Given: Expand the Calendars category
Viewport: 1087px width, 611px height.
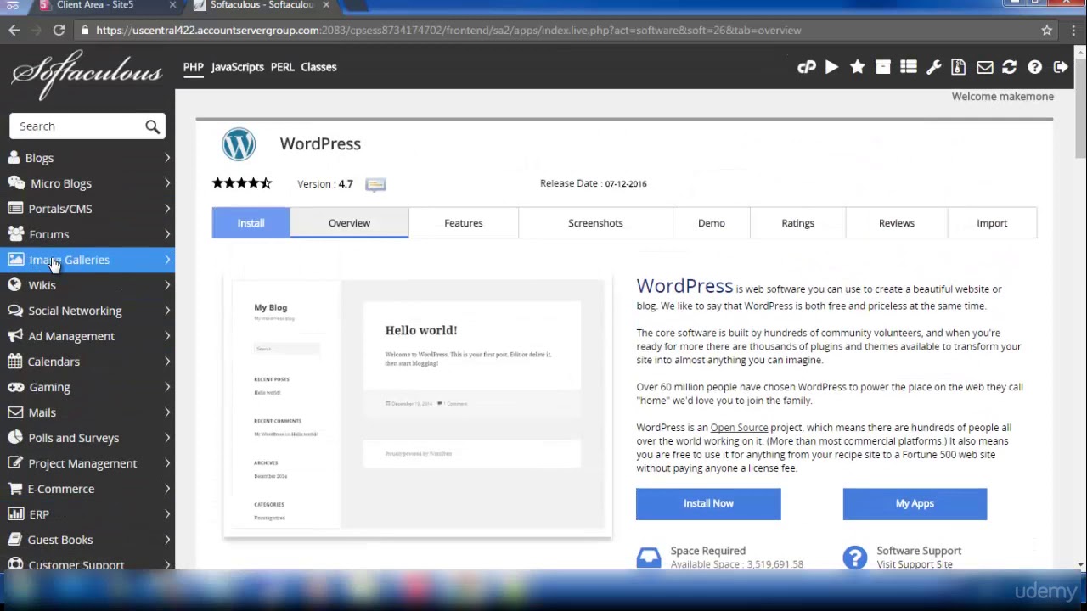Looking at the screenshot, I should point(87,362).
